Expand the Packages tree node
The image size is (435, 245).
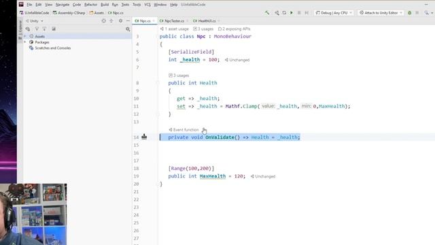point(25,42)
